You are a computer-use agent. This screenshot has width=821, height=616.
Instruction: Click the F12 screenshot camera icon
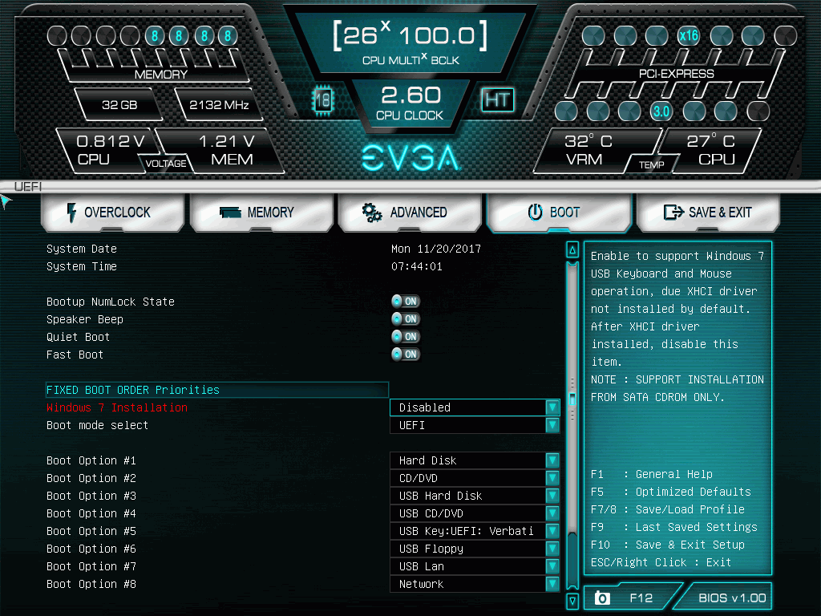602,598
